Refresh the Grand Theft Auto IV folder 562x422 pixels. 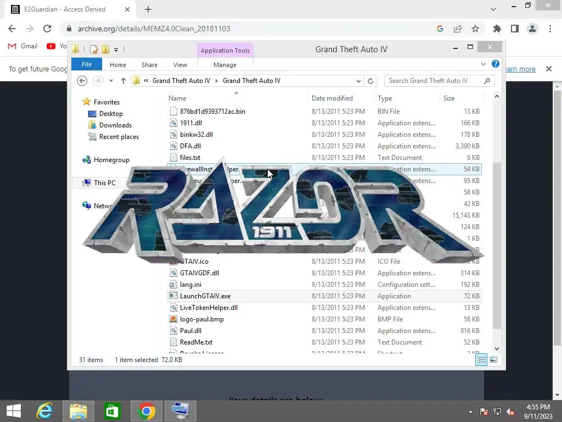click(370, 81)
